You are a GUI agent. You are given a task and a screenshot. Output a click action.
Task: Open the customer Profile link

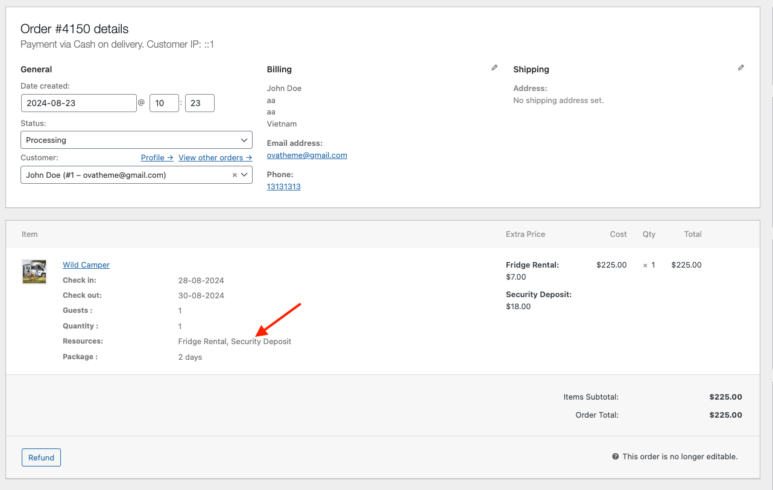coord(157,157)
